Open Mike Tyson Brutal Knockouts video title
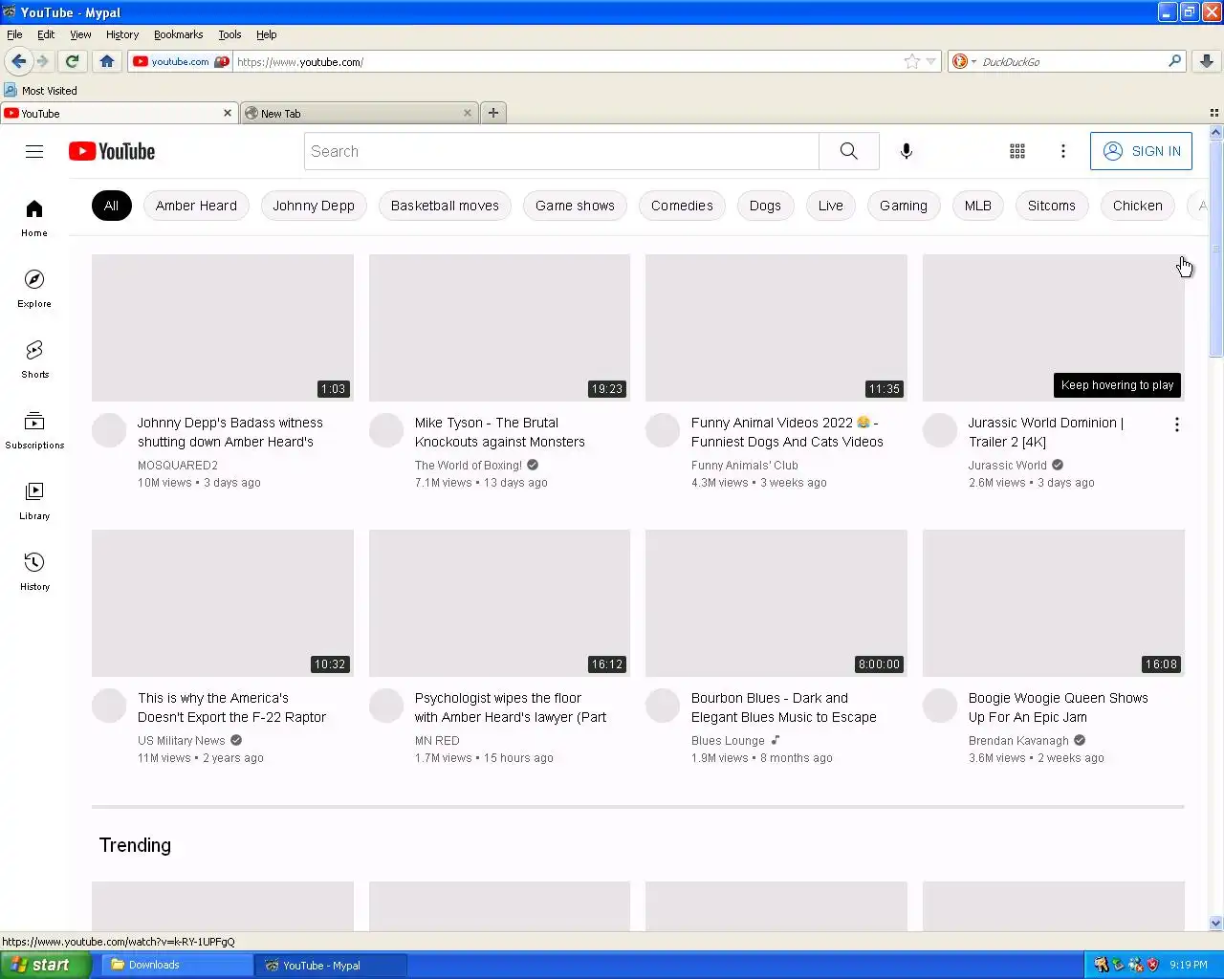The width and height of the screenshot is (1224, 979). pyautogui.click(x=499, y=432)
